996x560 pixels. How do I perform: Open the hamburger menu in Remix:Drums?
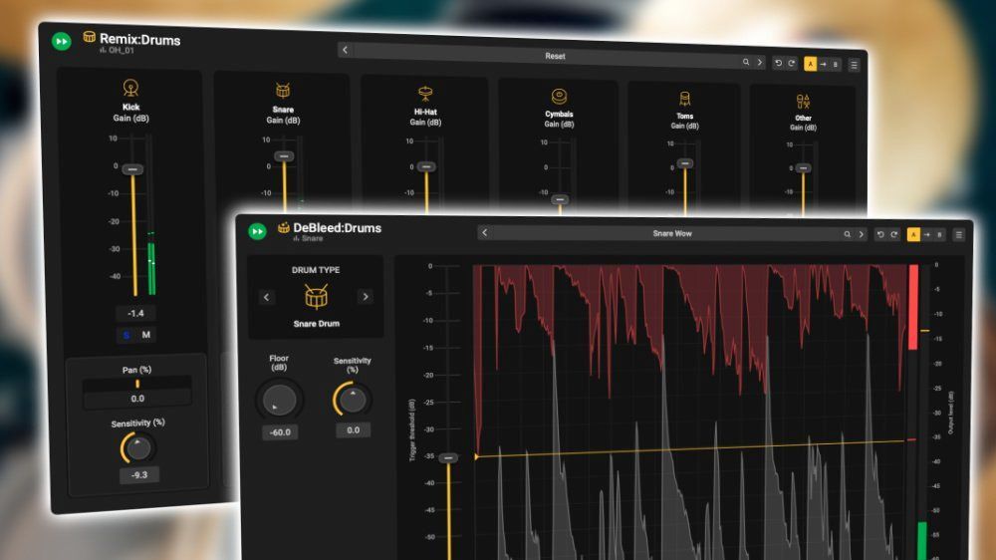(854, 65)
